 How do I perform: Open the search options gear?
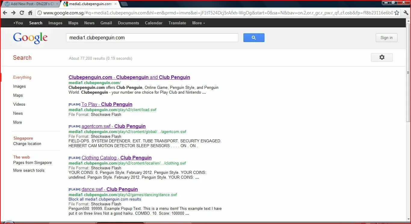point(382,57)
